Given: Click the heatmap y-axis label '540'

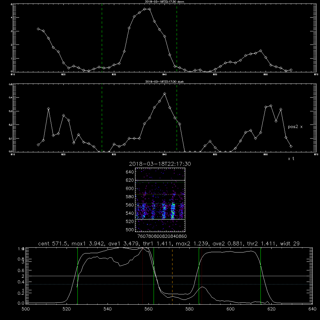Looking at the screenshot, I should 130,213.
